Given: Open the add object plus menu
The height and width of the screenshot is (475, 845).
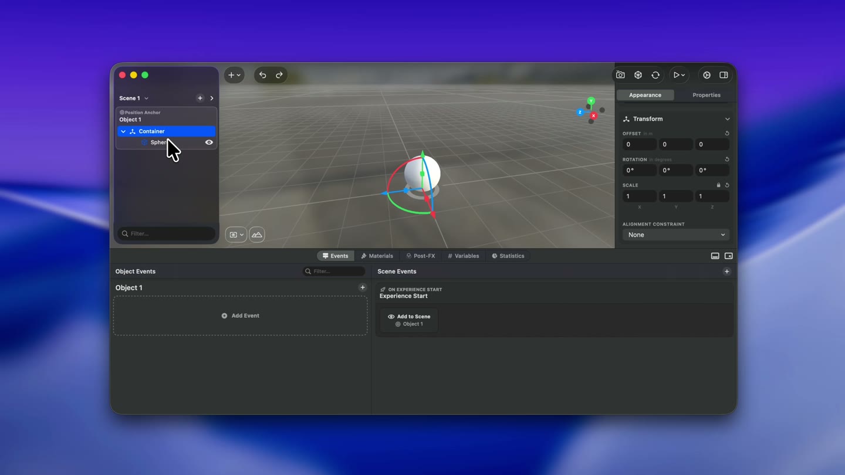Looking at the screenshot, I should point(234,75).
